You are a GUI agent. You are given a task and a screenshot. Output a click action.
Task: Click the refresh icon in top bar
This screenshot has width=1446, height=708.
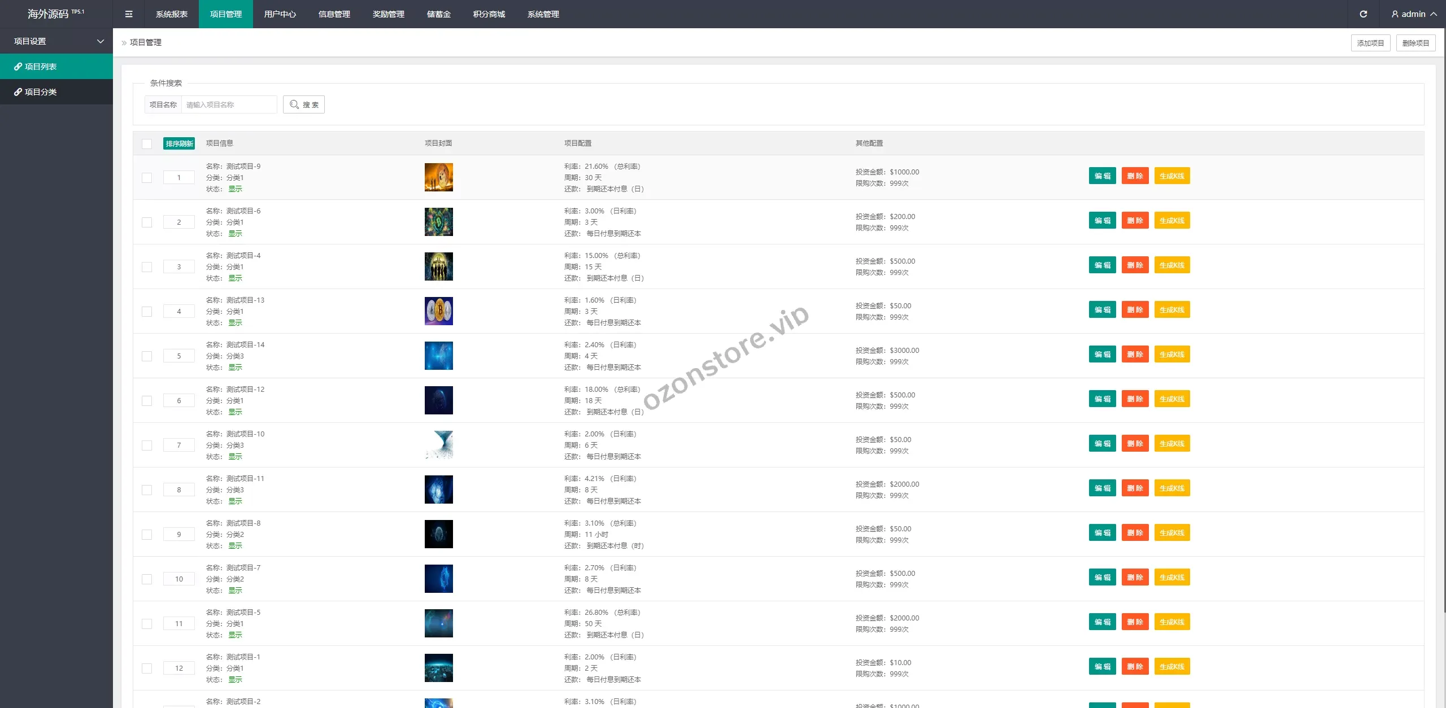(1363, 14)
